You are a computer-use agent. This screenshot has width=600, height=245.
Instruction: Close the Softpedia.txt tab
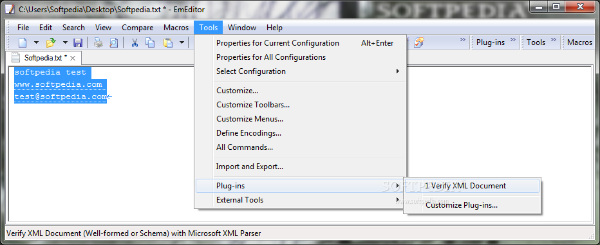(73, 58)
